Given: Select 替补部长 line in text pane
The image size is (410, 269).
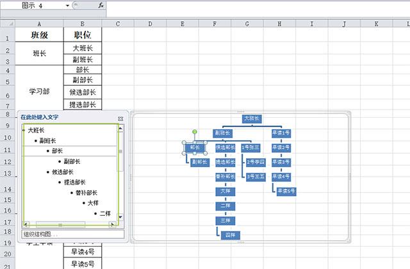Looking at the screenshot, I should point(86,193).
